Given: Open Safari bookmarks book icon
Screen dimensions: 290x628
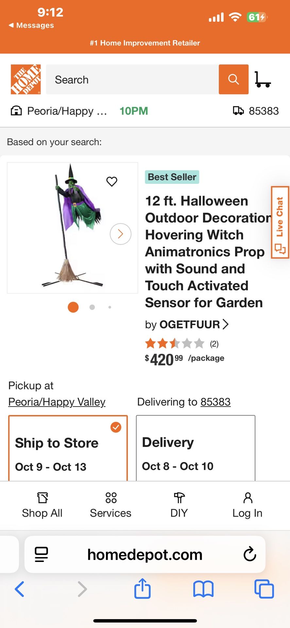Looking at the screenshot, I should pos(203,589).
